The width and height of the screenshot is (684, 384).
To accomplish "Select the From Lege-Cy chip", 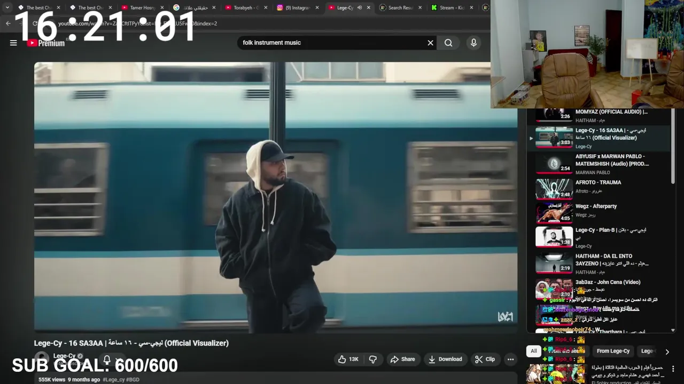I will [x=613, y=351].
